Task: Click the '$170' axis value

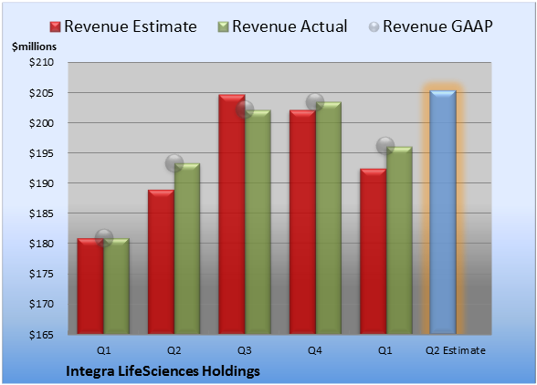Action: pos(41,304)
